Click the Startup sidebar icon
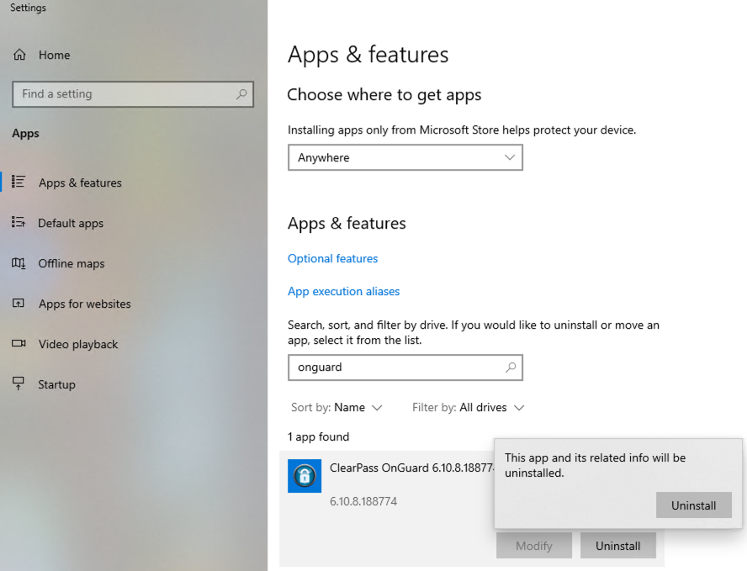 point(19,384)
